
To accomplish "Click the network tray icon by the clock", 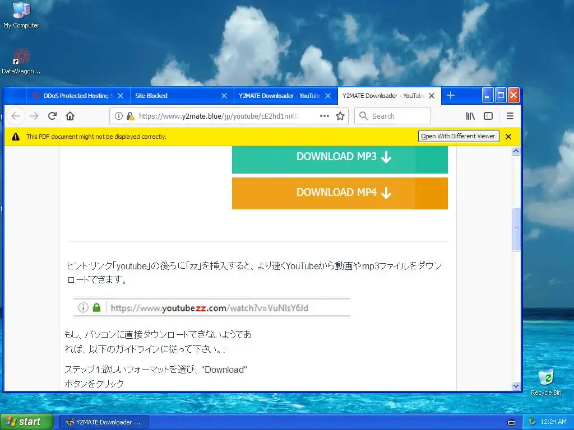I will pos(533,422).
